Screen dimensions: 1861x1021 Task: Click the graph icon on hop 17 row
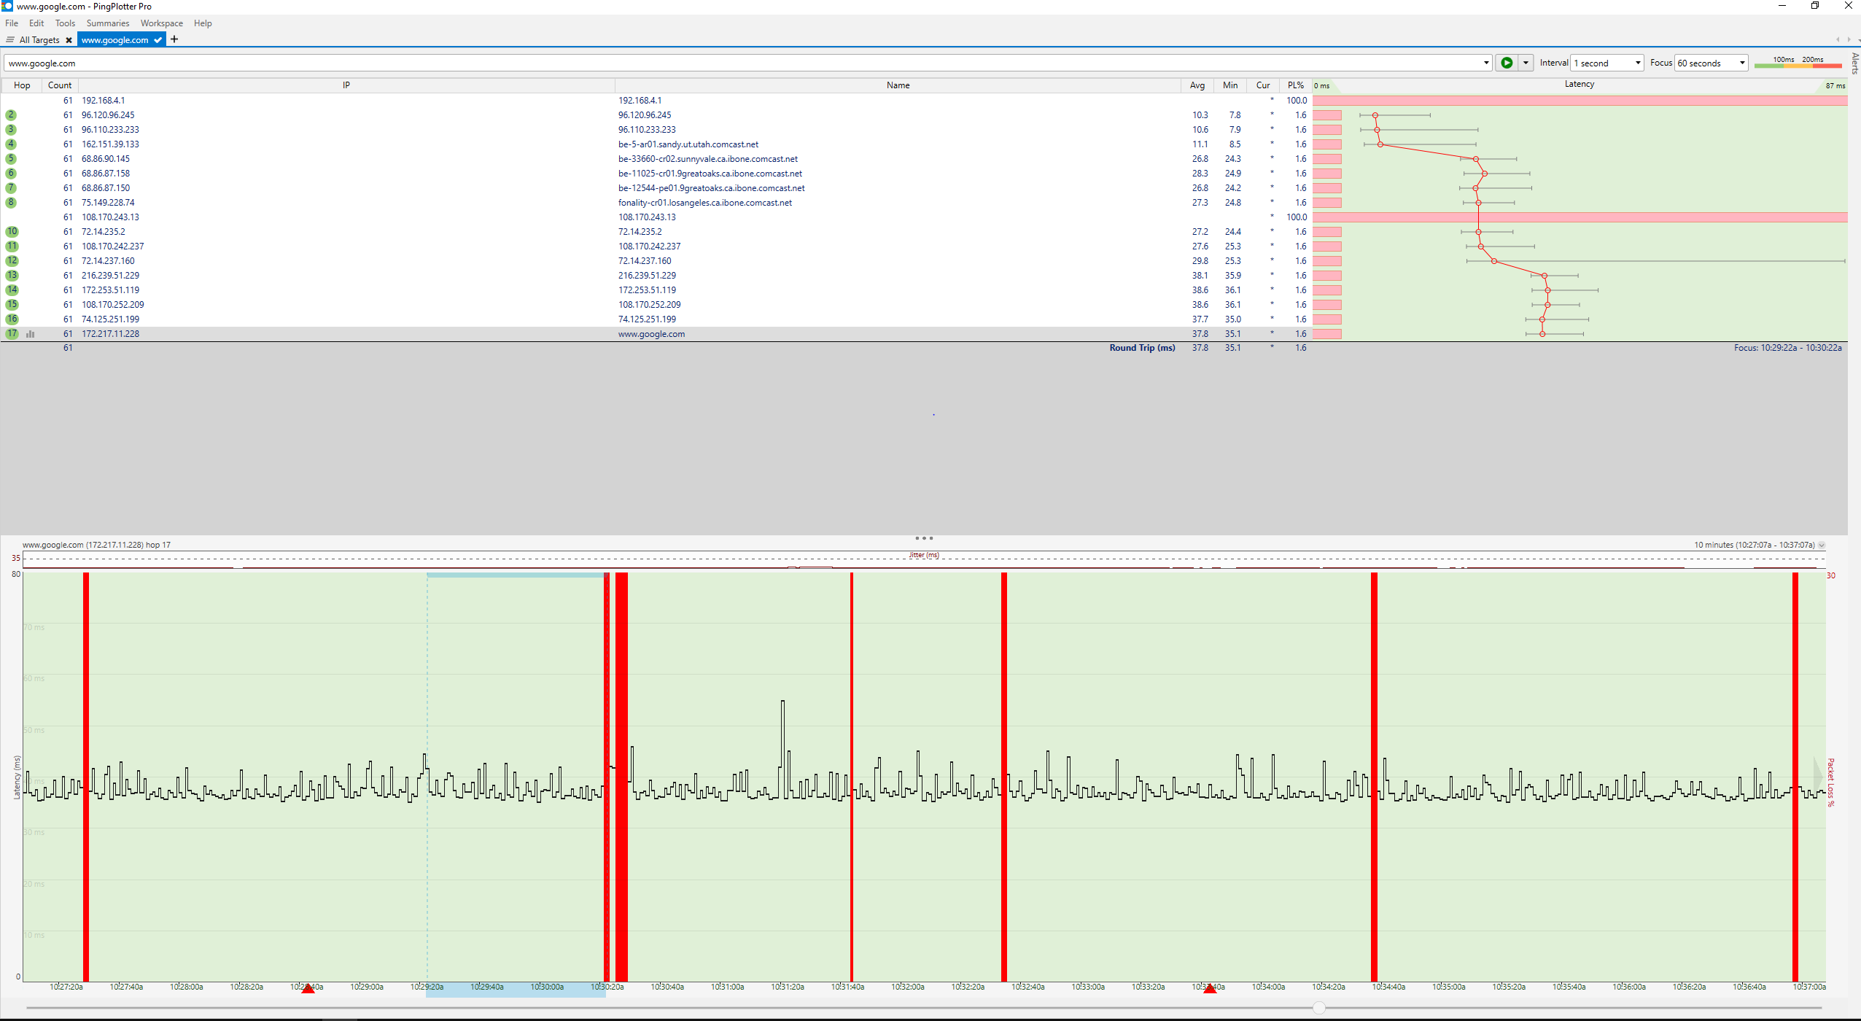(31, 334)
